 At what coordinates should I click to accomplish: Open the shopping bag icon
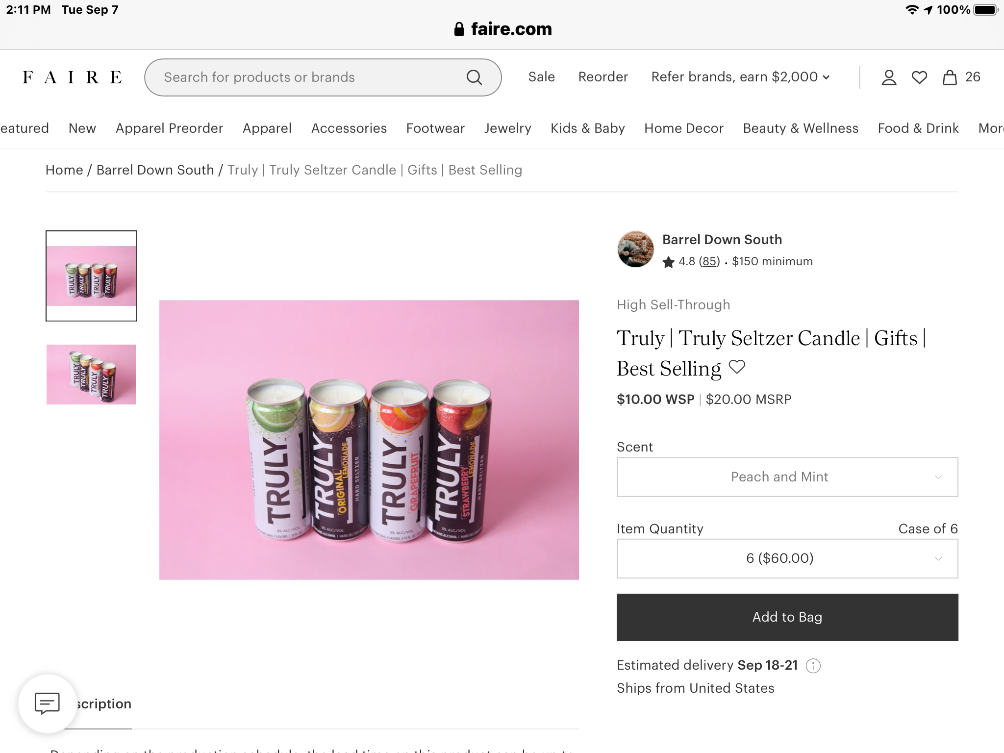[950, 77]
